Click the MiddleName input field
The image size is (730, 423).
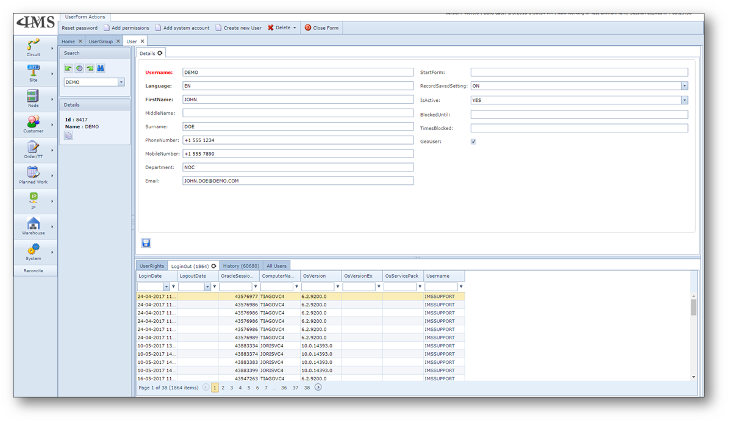point(298,113)
